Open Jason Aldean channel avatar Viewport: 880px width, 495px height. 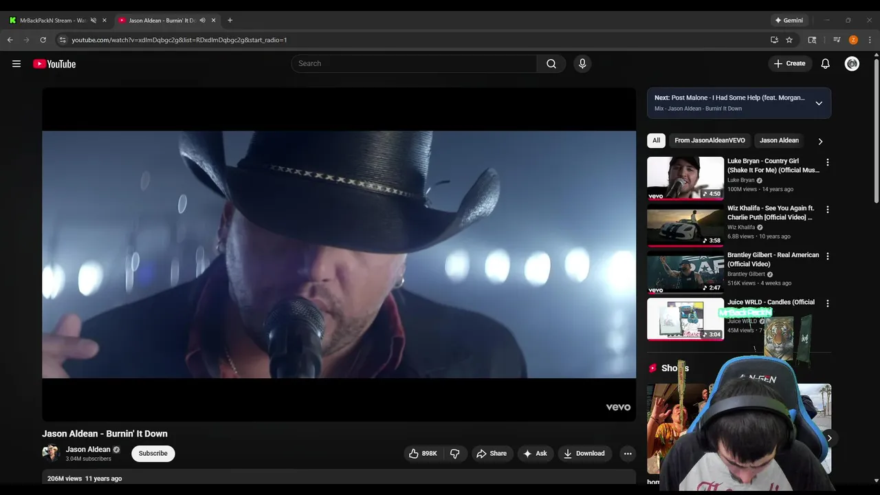(x=51, y=453)
